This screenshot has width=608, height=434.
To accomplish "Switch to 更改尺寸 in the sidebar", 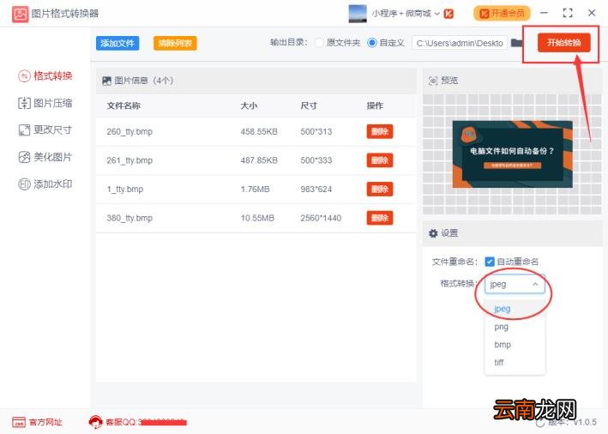I will [x=45, y=130].
